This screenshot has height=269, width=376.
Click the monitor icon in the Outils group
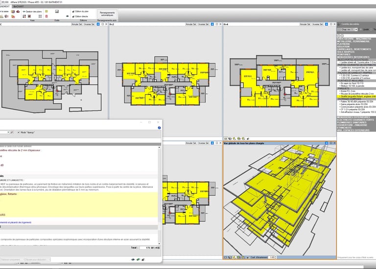click(57, 11)
